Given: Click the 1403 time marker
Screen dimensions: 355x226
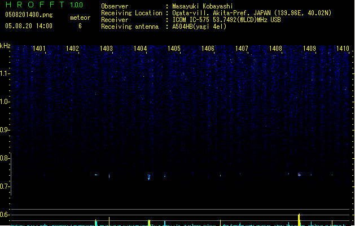Looking at the screenshot, I should click(107, 48).
